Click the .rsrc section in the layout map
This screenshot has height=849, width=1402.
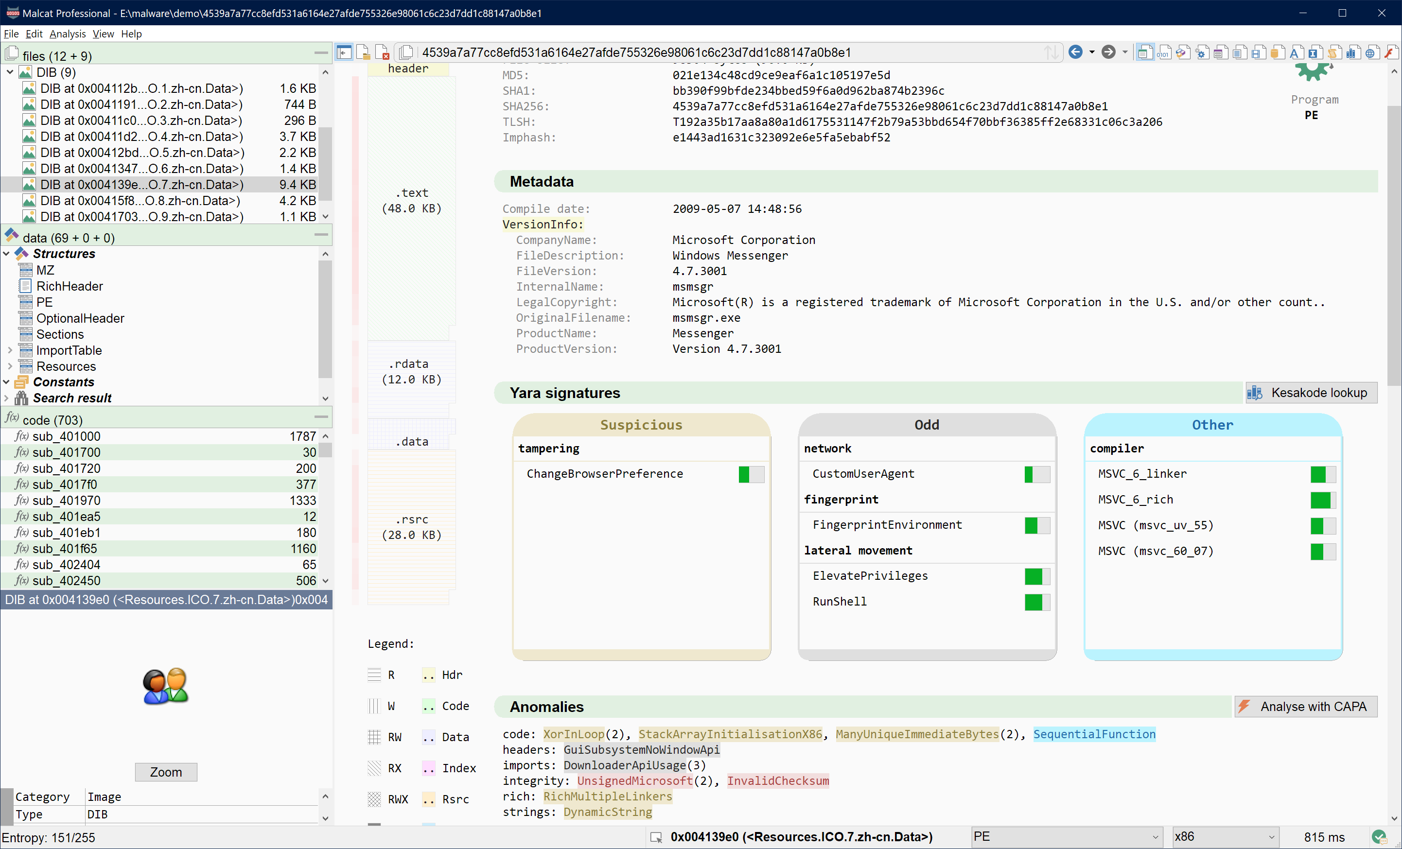[x=411, y=527]
